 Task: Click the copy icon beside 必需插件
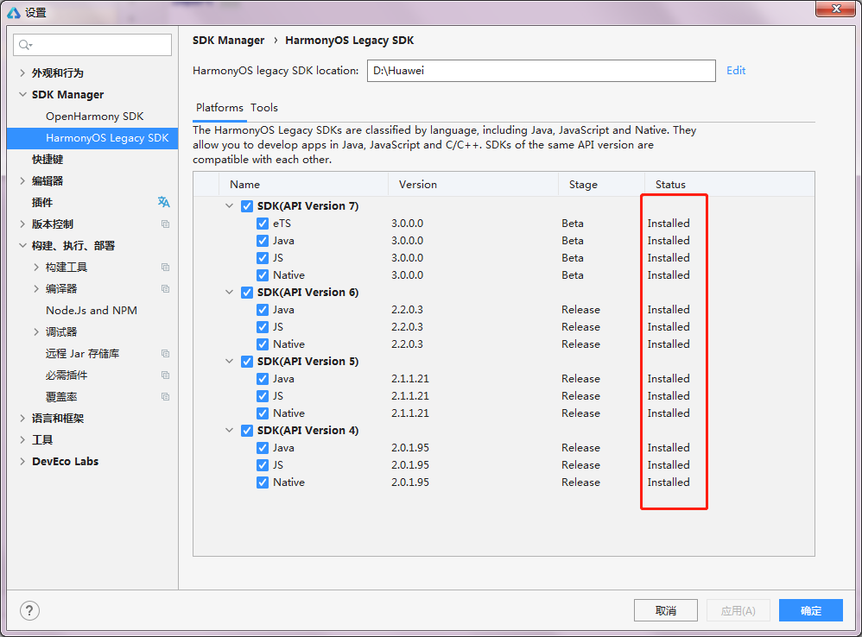pyautogui.click(x=165, y=375)
